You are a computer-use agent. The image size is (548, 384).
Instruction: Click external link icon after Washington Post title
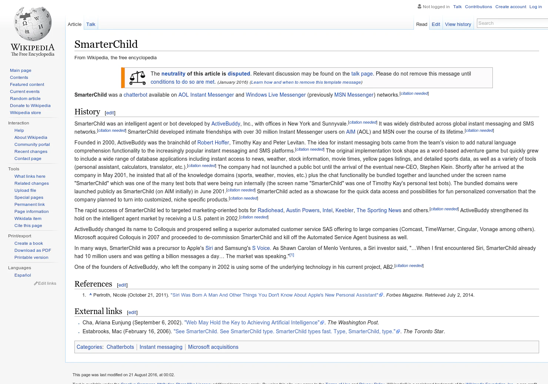point(322,323)
